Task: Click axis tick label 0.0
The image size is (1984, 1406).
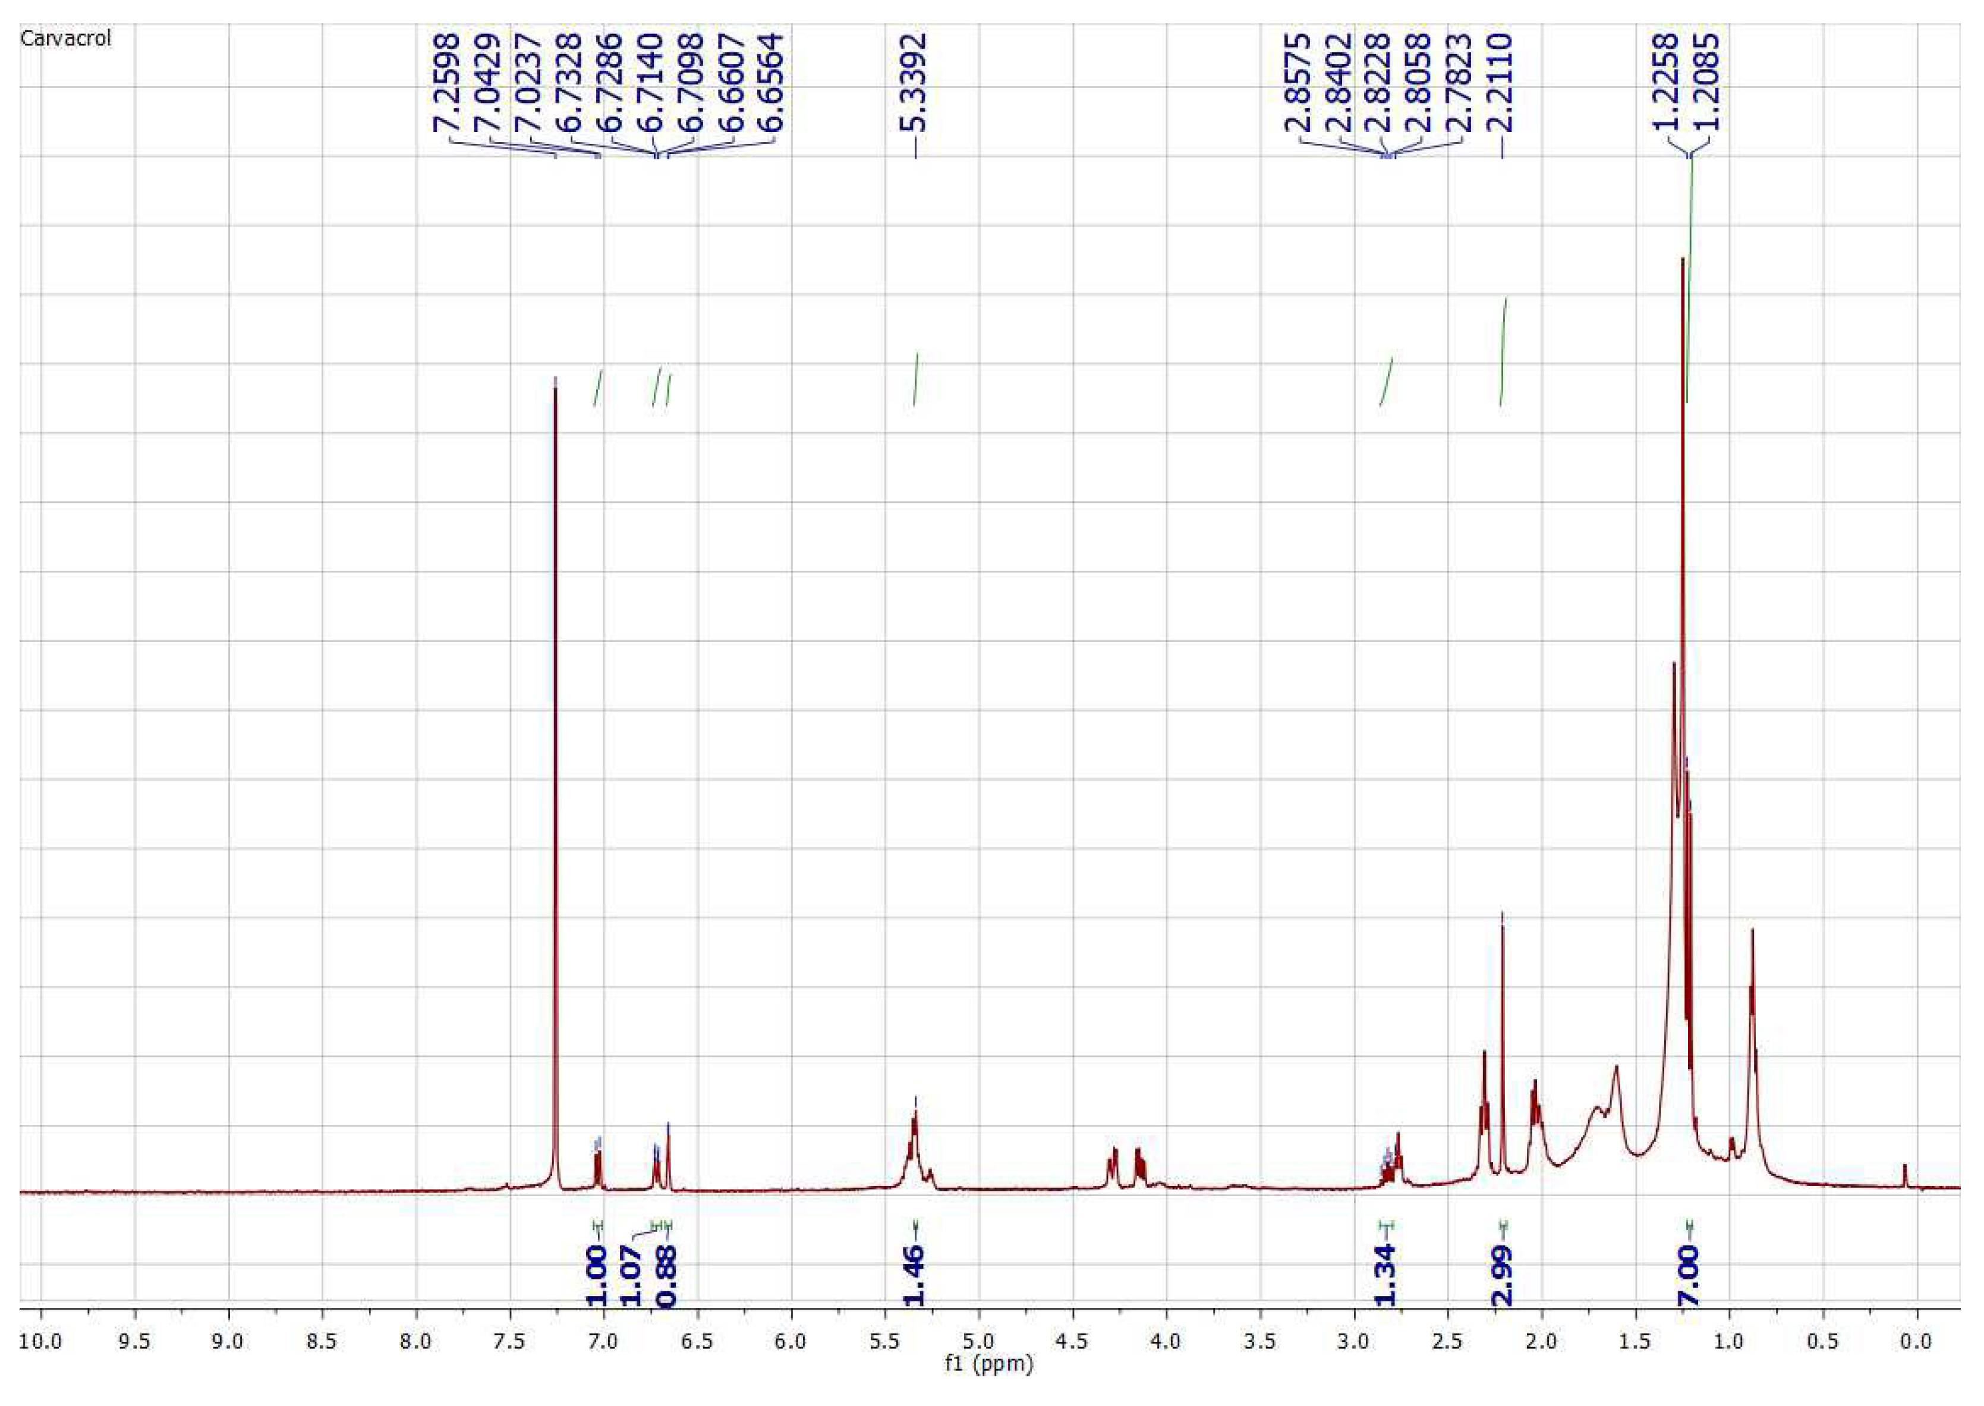Action: click(x=1916, y=1342)
